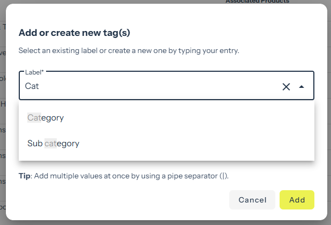
Task: Clear the Label field with the X icon
Action: click(286, 87)
